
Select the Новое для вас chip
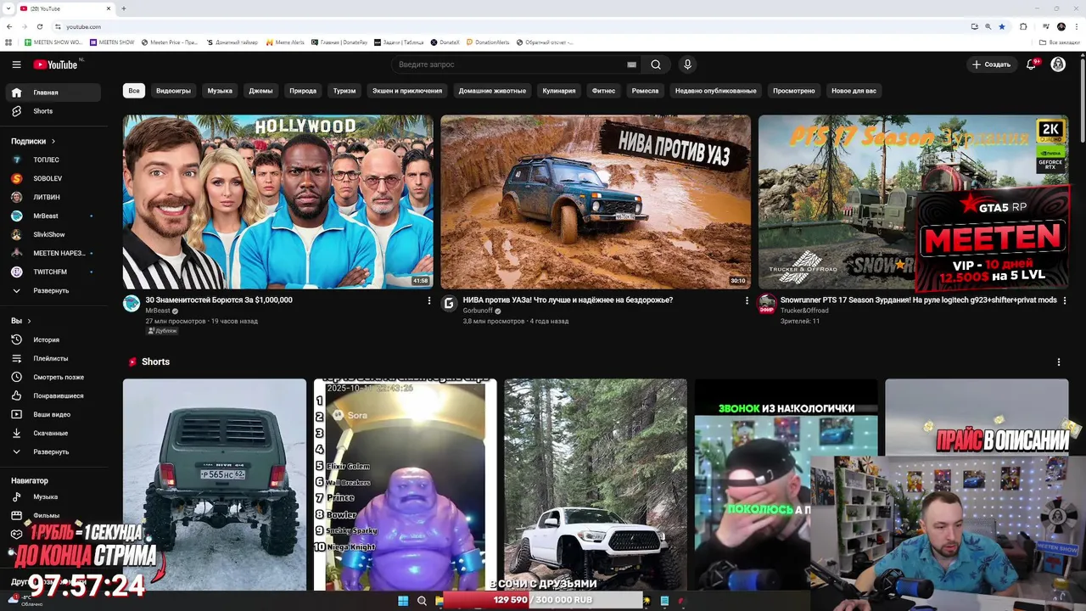point(854,91)
